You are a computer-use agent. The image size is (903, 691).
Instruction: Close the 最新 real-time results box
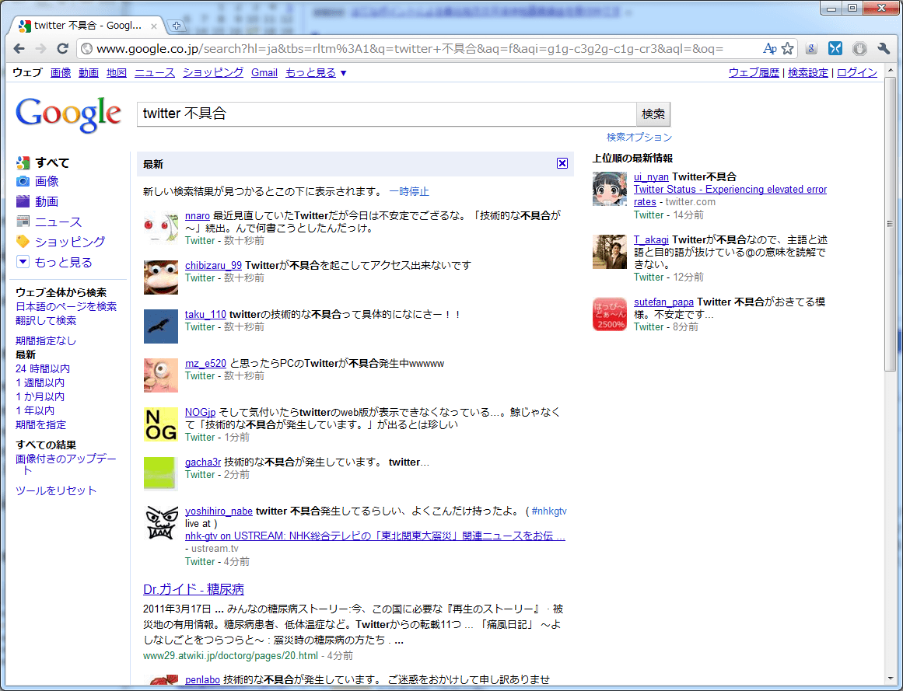(562, 163)
